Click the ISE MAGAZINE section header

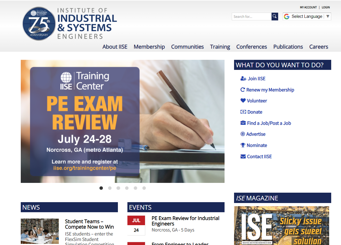282,198
